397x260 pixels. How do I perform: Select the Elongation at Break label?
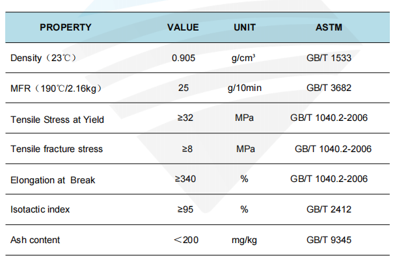click(x=53, y=180)
